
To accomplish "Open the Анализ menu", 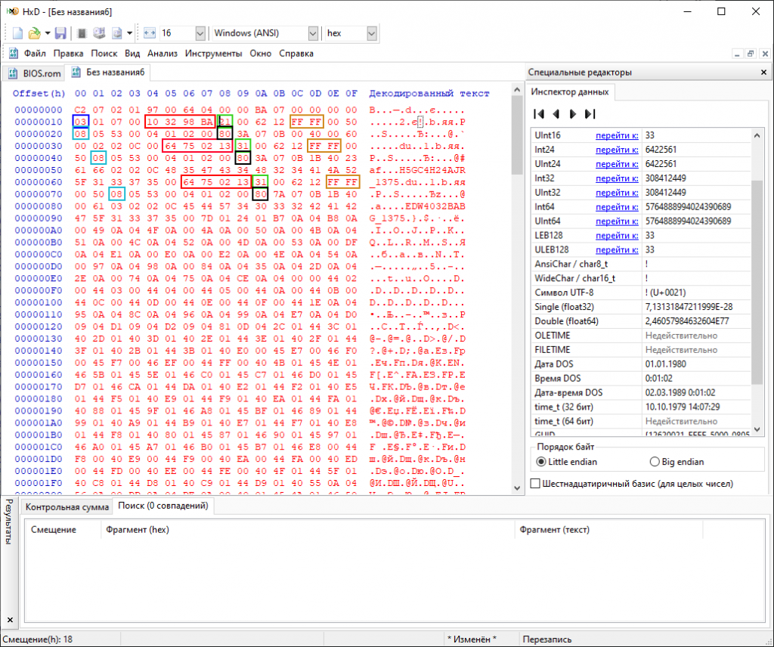I will pyautogui.click(x=163, y=54).
